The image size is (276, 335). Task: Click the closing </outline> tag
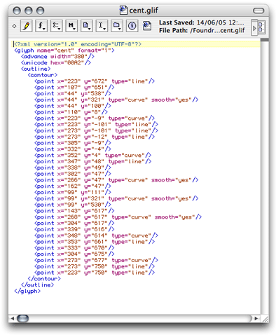pyautogui.click(x=37, y=285)
